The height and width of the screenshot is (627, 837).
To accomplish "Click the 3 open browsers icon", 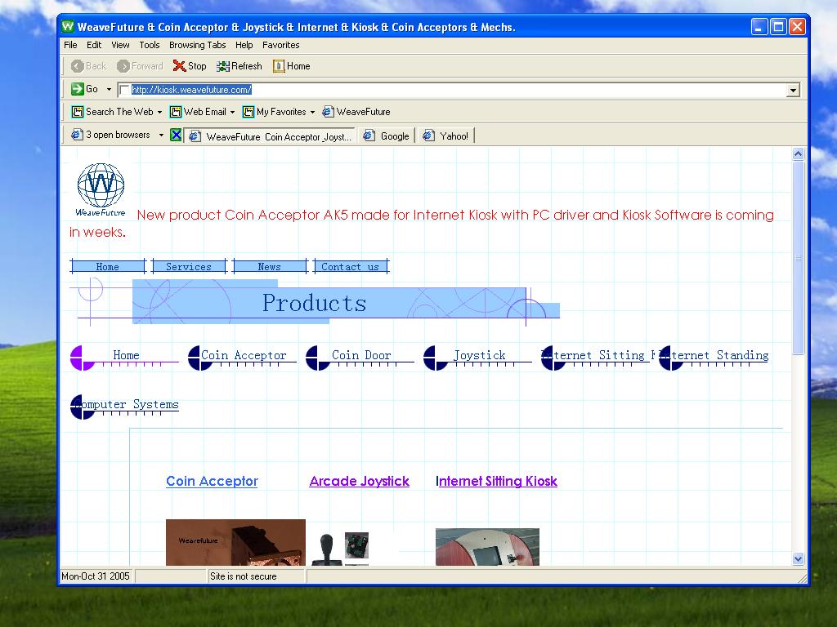I will coord(77,135).
